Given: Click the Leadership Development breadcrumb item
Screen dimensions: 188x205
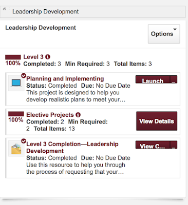Looking at the screenshot, I should point(45,12).
